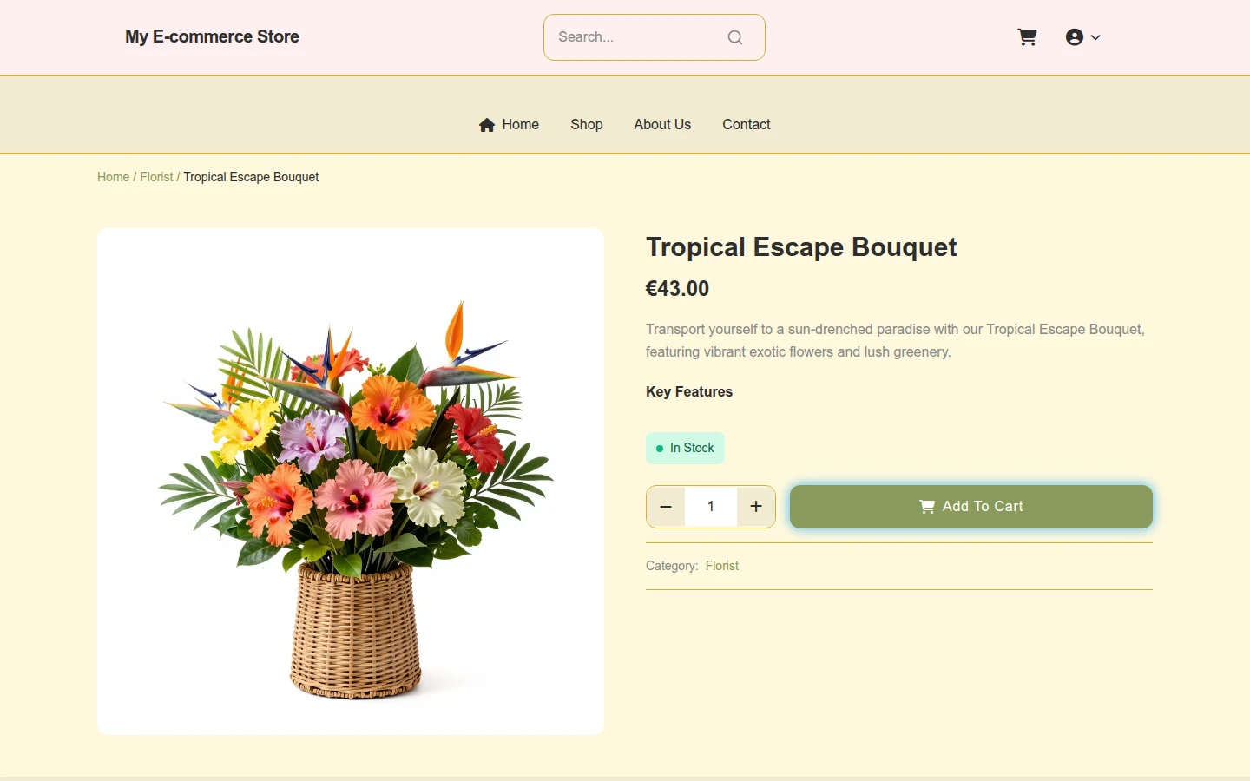Click the quantity number field

(711, 507)
